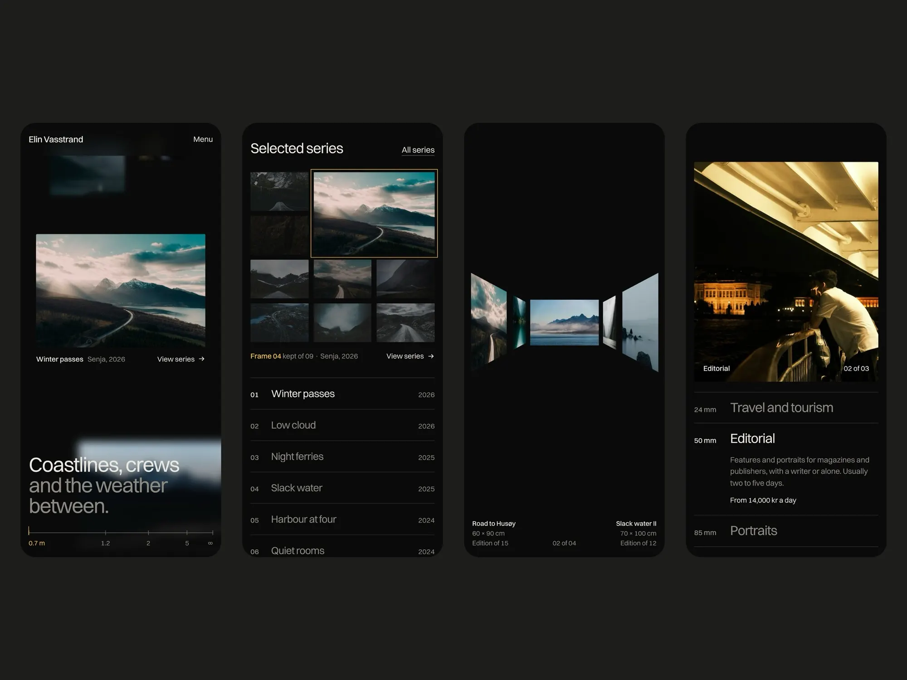The image size is (907, 680).
Task: Select the top-left dark road thumbnail
Action: (x=279, y=191)
